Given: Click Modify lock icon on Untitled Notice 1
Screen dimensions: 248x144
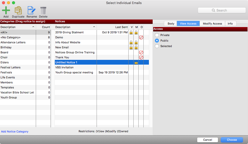Looking at the screenshot, I should click(x=136, y=62).
